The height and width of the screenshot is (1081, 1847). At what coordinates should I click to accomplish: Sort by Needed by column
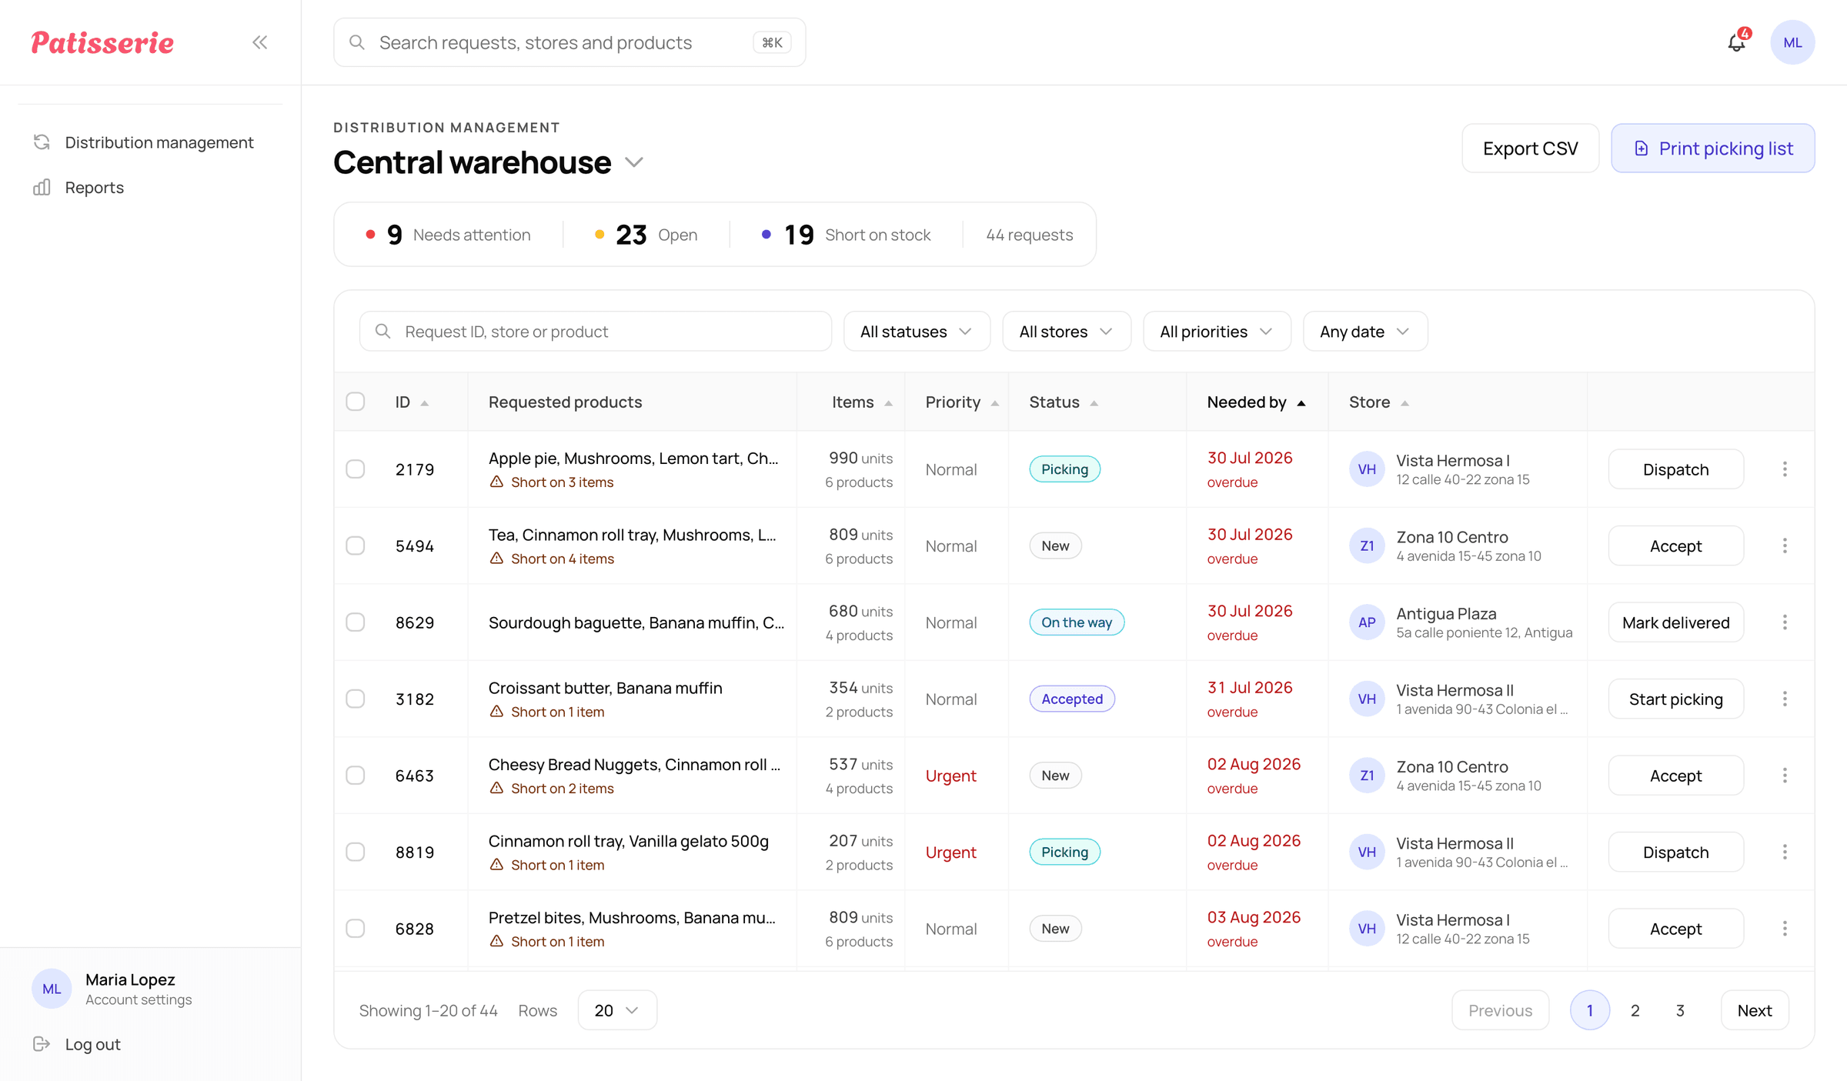pyautogui.click(x=1256, y=402)
